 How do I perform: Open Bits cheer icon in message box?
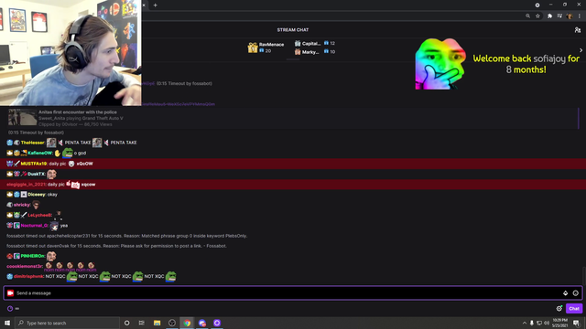coord(566,293)
